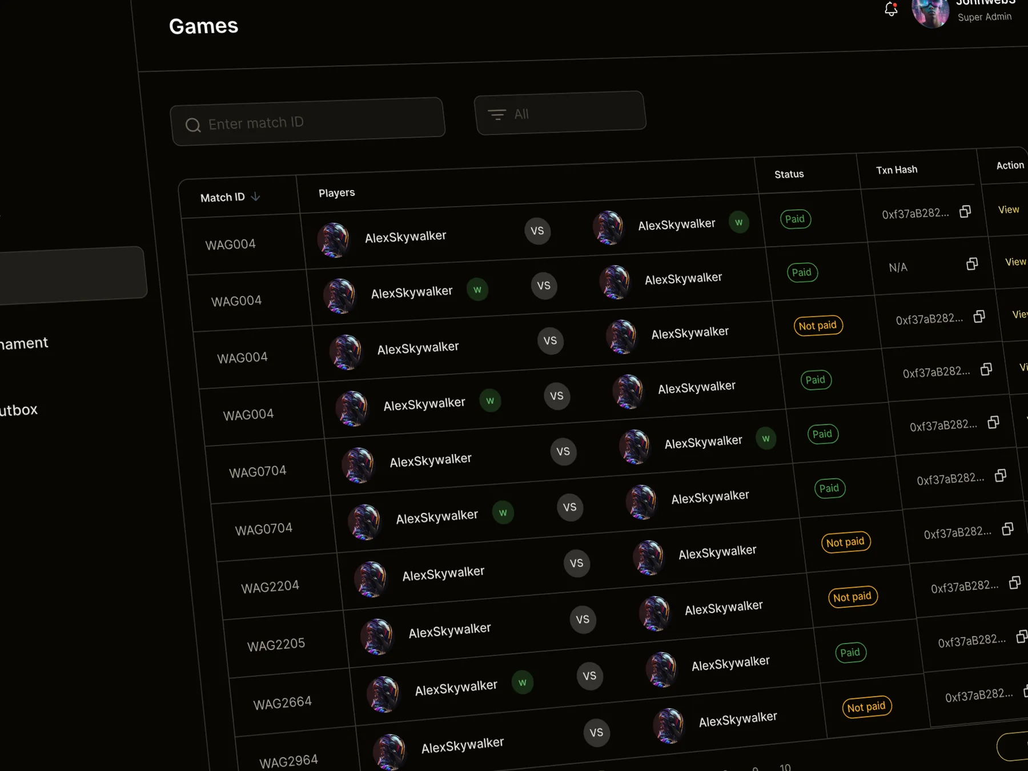Click the Games page heading
Screen dimensions: 1028x771
[203, 26]
